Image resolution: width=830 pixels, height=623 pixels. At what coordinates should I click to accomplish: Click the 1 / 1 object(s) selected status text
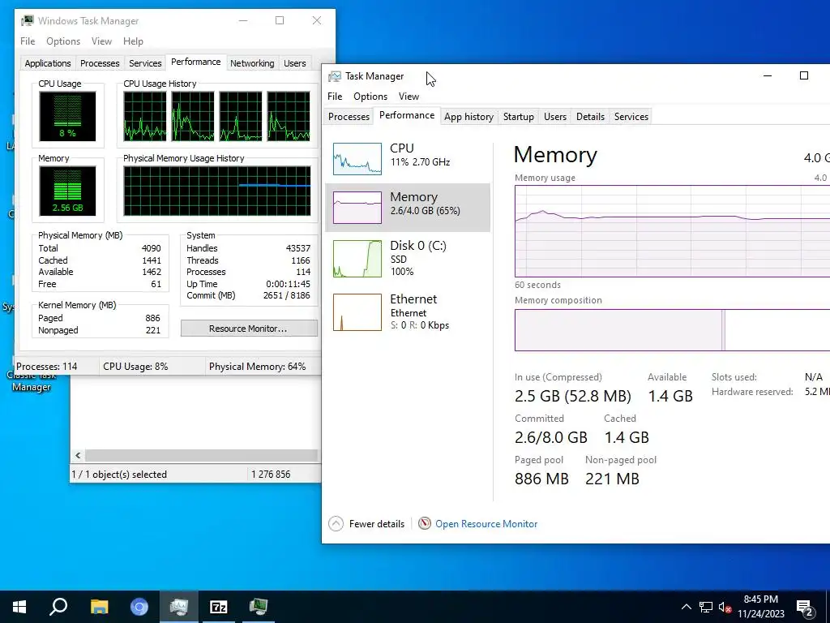pos(119,475)
